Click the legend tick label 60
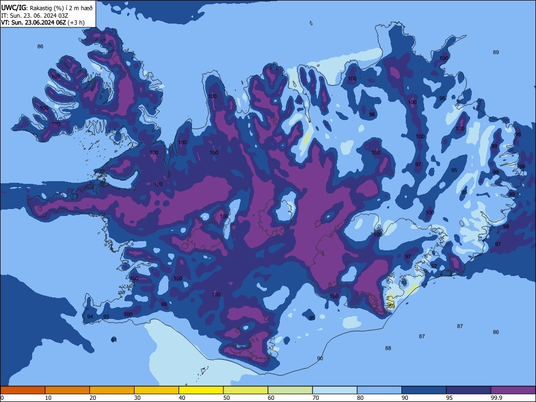Screen dimensions: 536x402 click(271, 398)
